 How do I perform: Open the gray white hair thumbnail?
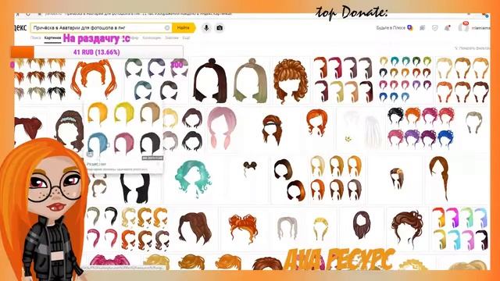coord(287,228)
